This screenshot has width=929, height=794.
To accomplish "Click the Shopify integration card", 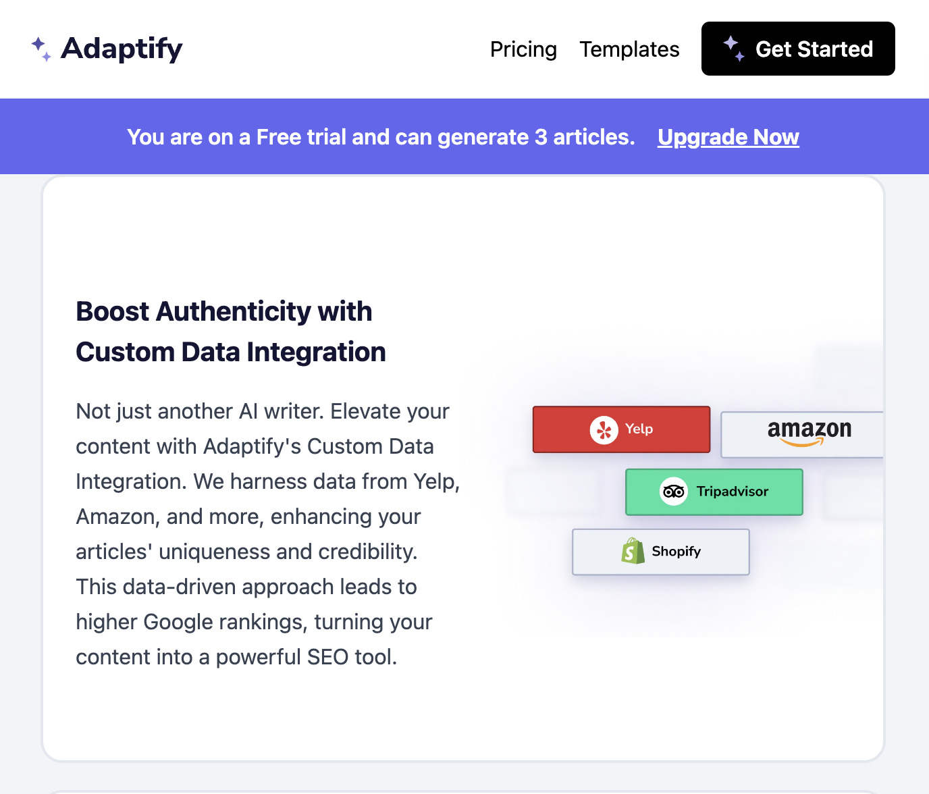I will [x=660, y=551].
